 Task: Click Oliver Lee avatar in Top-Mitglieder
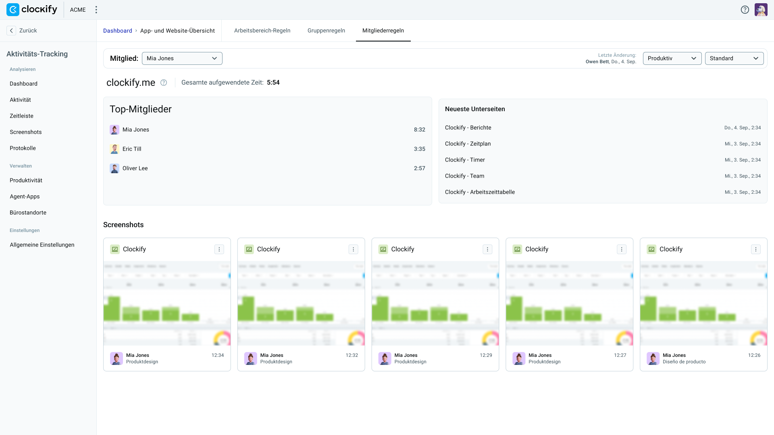[114, 168]
